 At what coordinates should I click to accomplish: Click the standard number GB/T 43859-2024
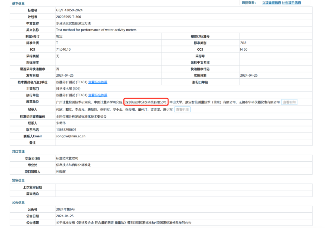69,10
